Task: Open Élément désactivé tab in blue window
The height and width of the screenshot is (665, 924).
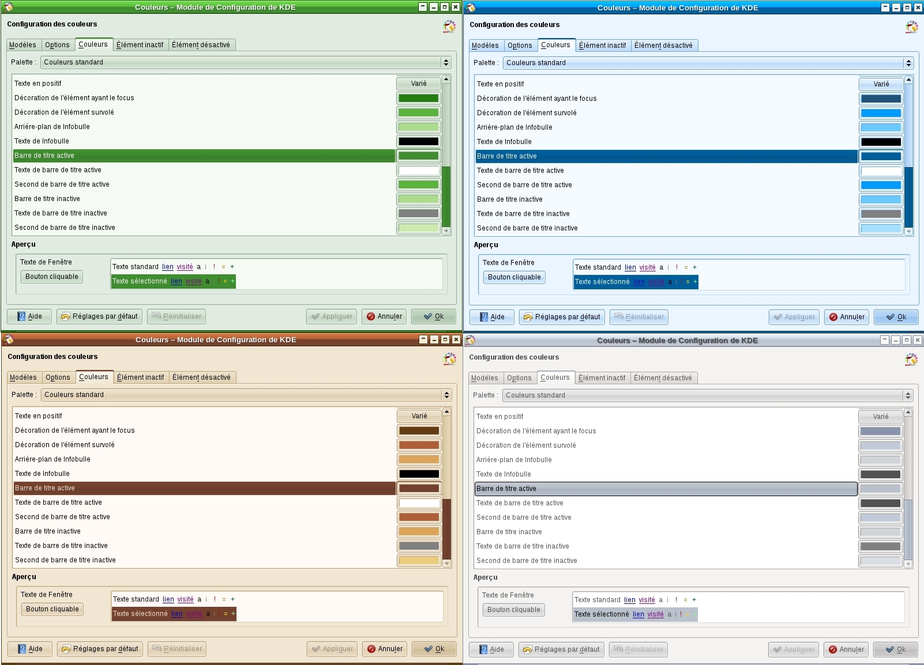Action: (x=663, y=46)
